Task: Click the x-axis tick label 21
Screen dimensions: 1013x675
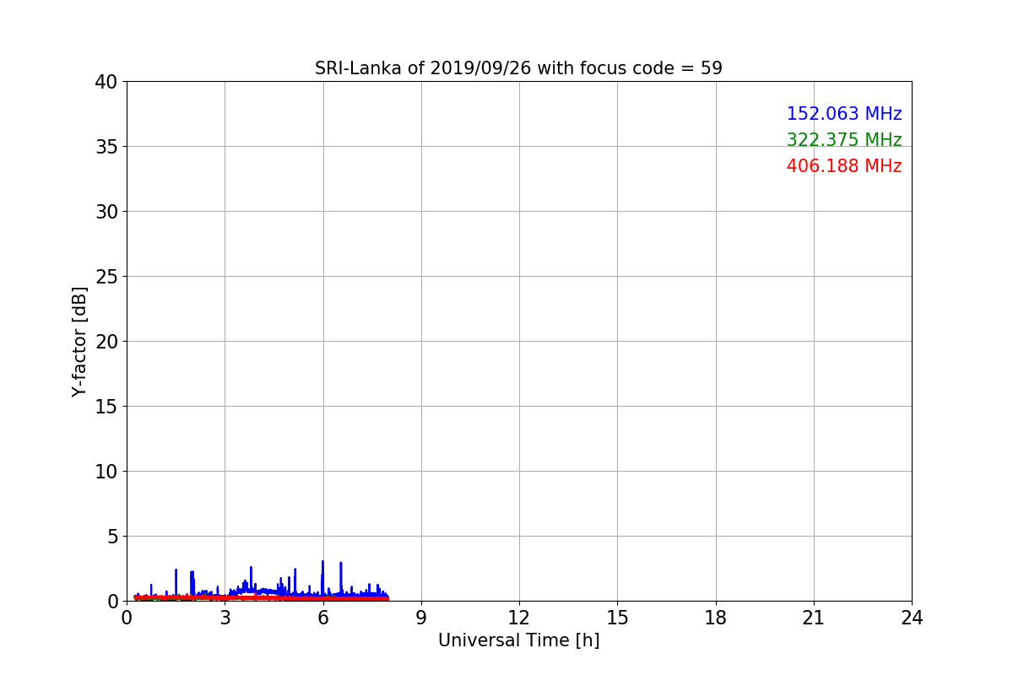Action: (813, 618)
